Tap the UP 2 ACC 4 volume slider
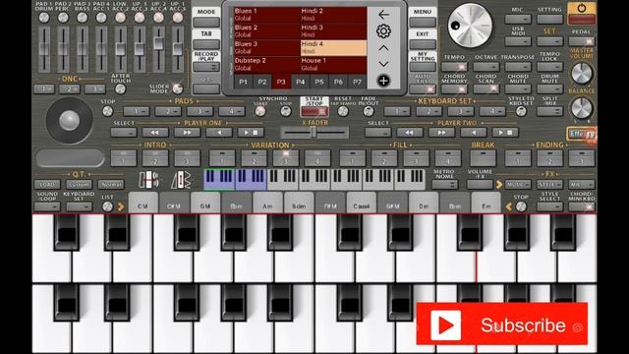 (158, 50)
